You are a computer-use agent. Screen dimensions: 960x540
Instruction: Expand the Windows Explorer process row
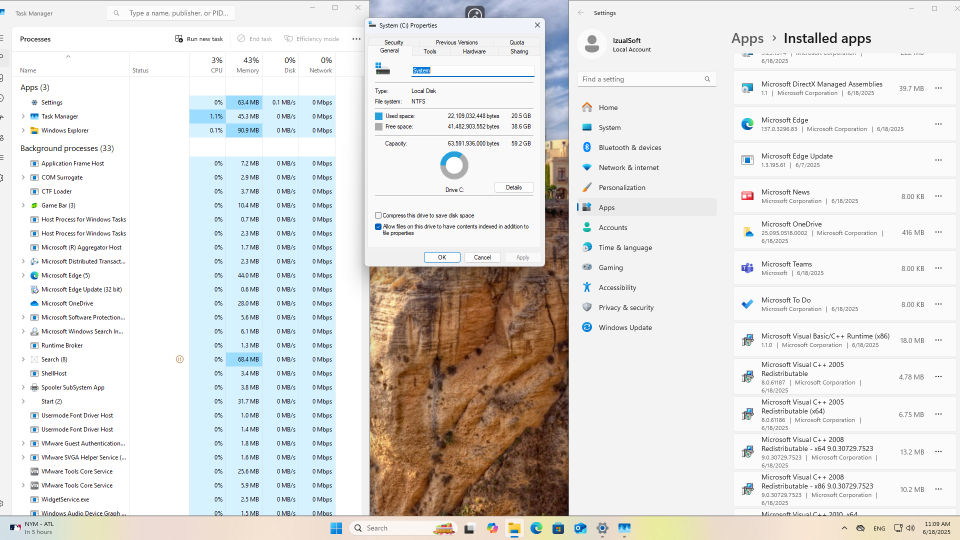click(x=23, y=130)
